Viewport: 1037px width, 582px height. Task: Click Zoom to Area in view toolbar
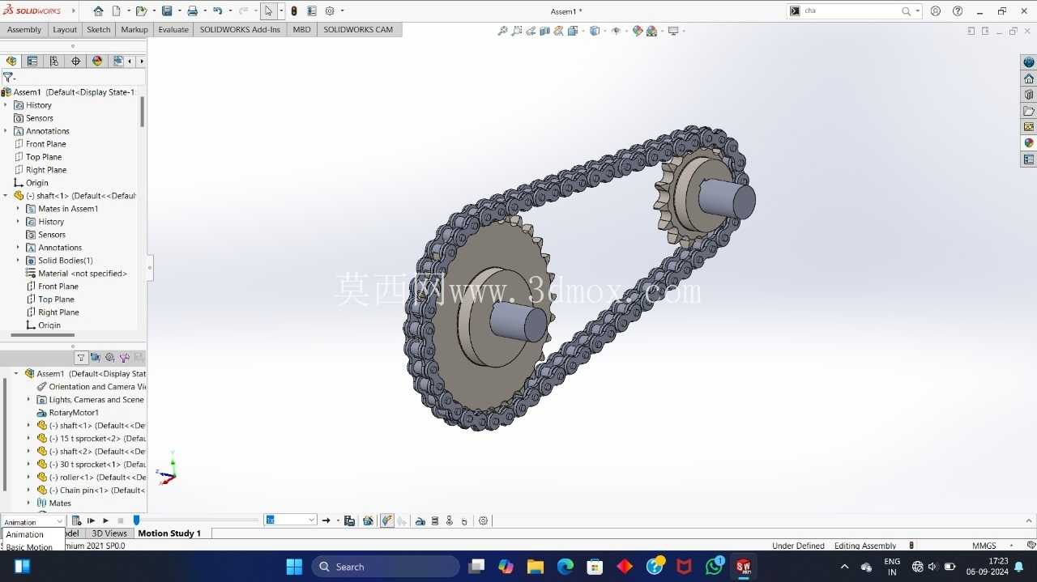[x=517, y=31]
